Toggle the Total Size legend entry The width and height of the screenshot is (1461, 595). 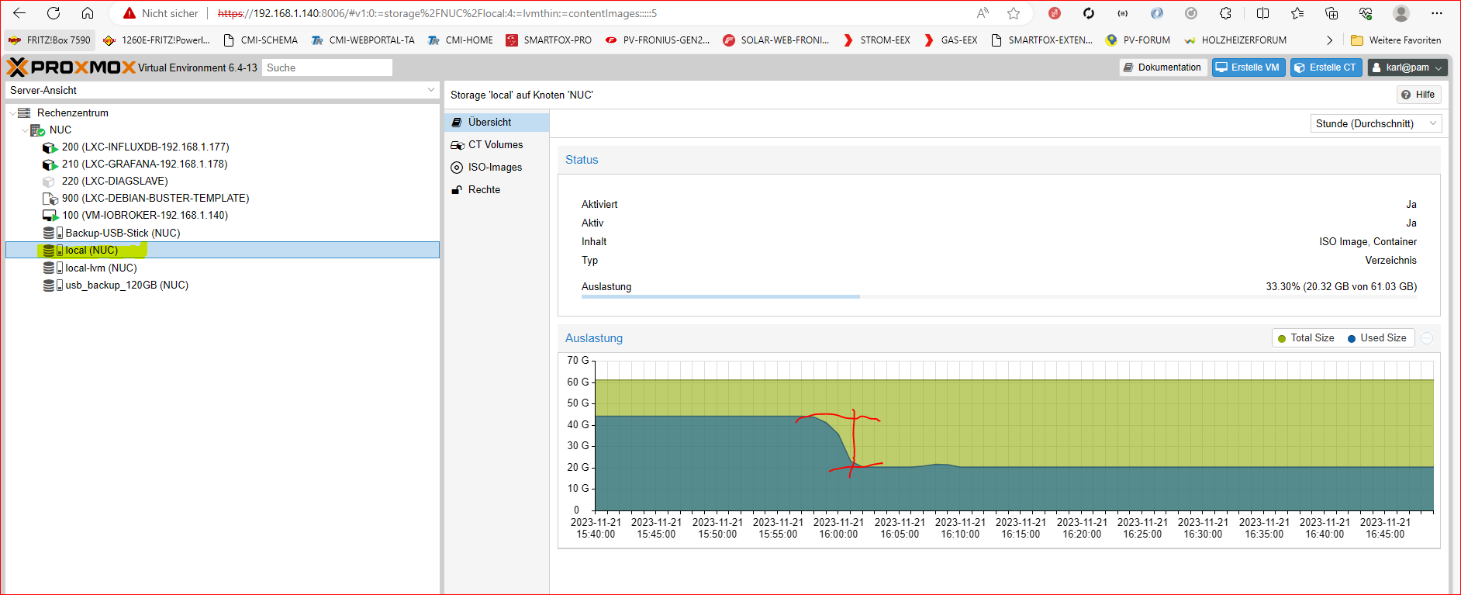click(1306, 338)
